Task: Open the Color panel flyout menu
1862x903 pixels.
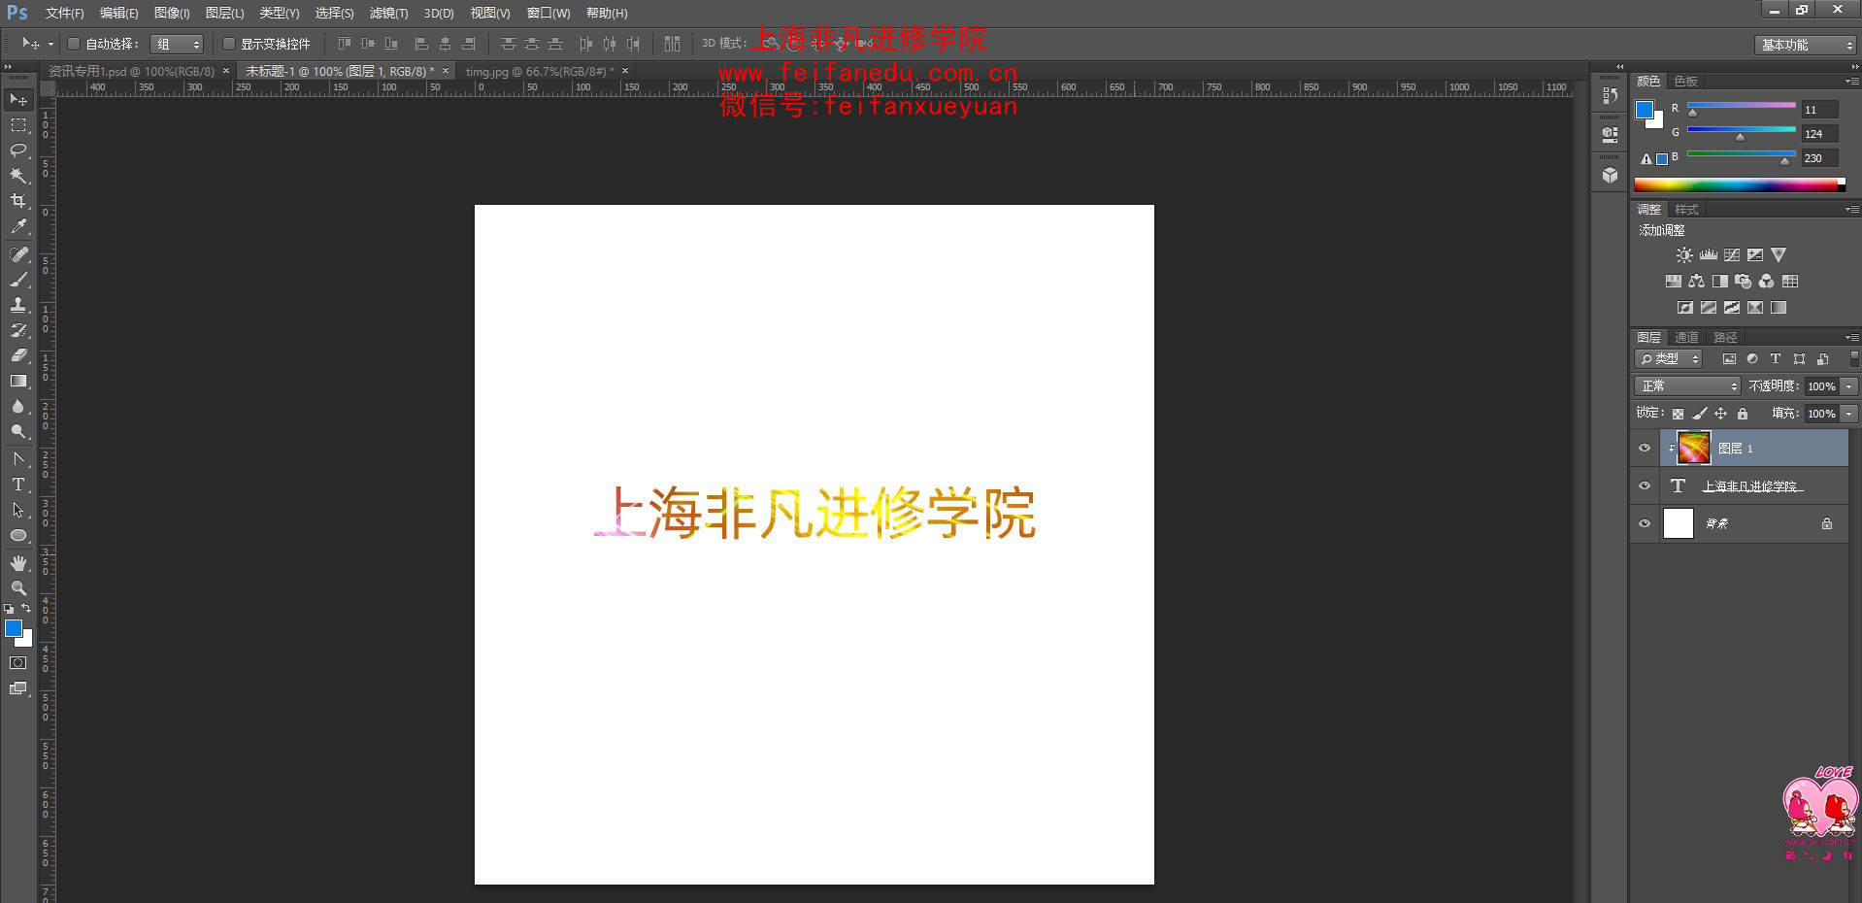Action: tap(1852, 82)
